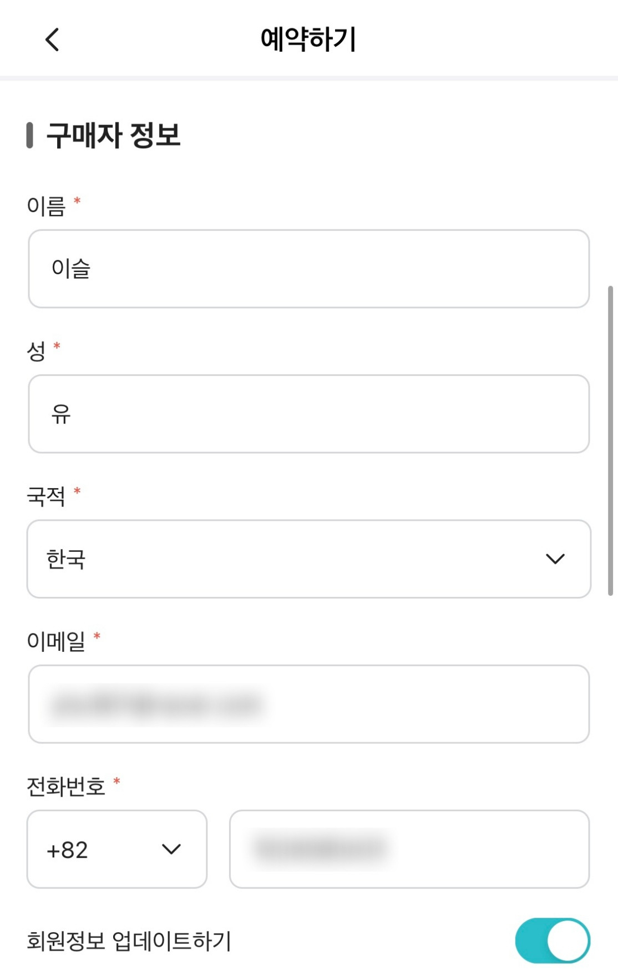Click the 이메일 field label

[56, 641]
